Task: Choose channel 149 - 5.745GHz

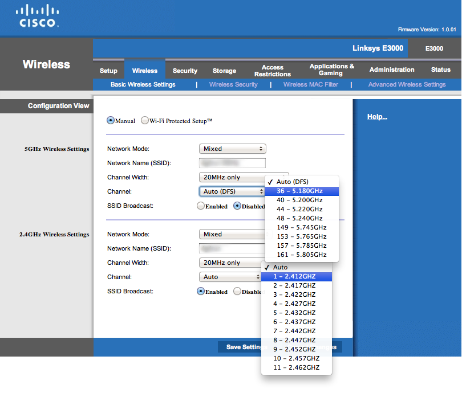Action: pos(302,227)
